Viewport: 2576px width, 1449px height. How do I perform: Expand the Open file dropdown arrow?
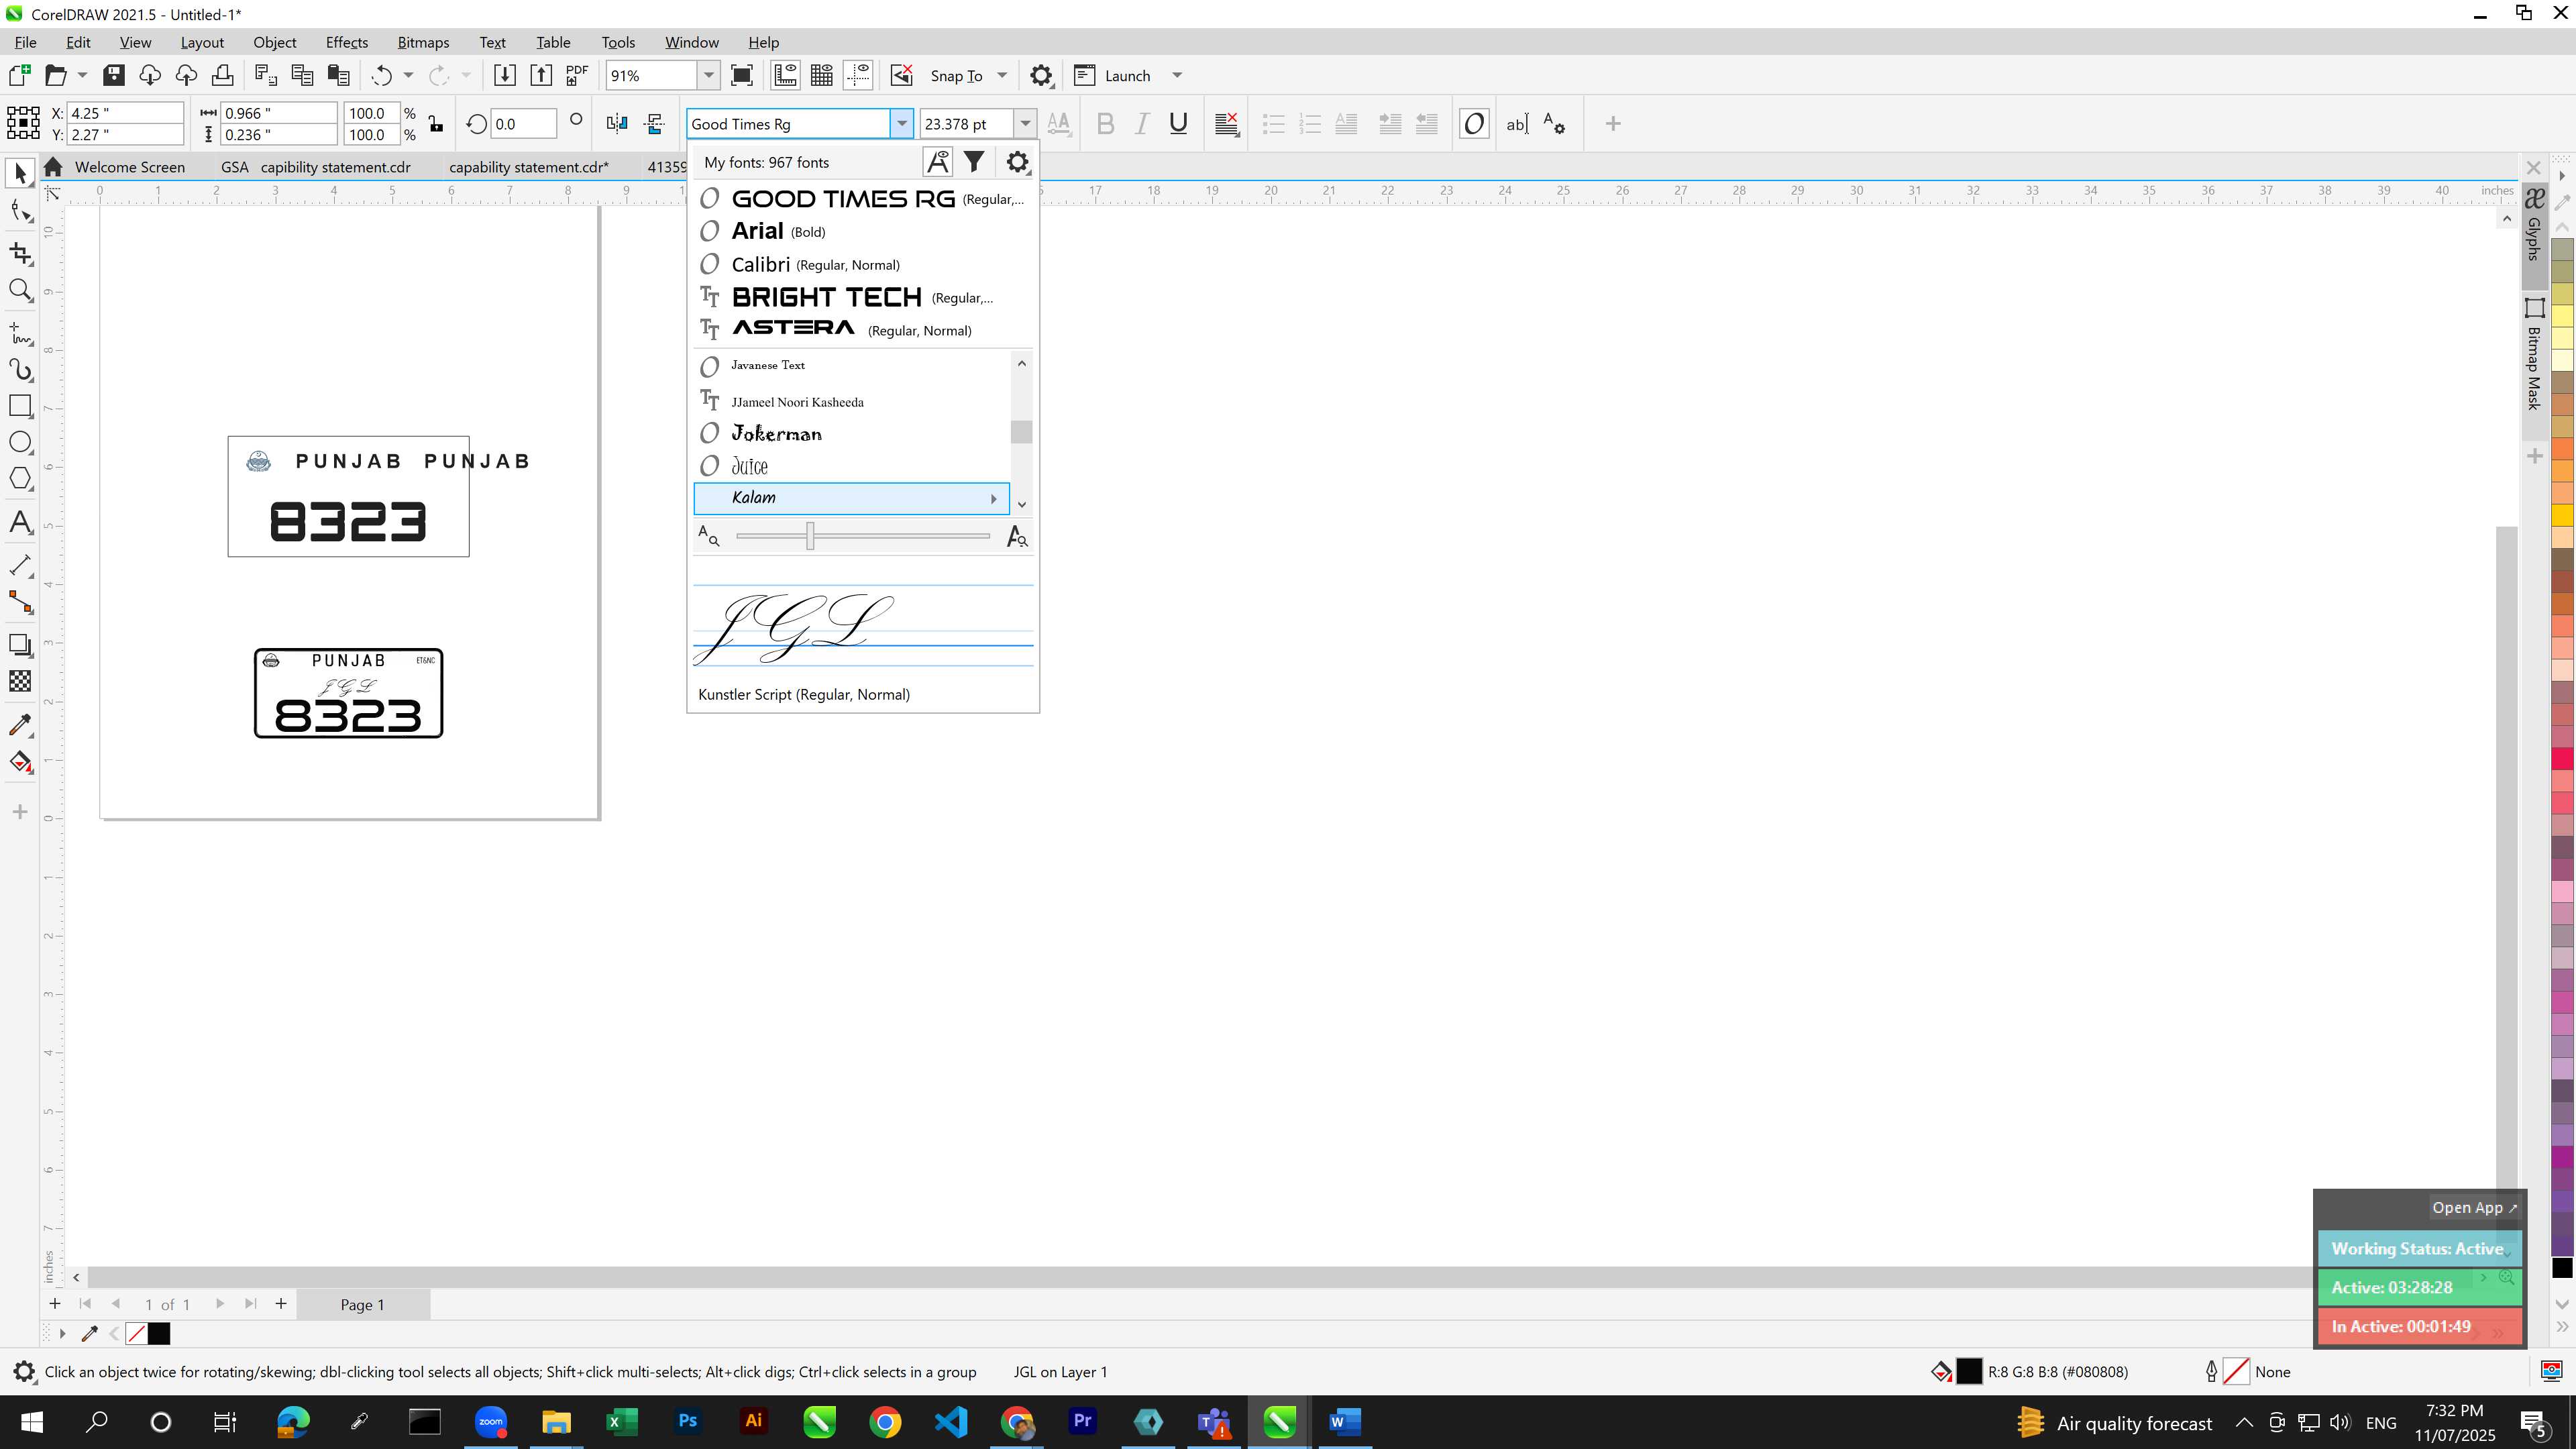point(82,75)
